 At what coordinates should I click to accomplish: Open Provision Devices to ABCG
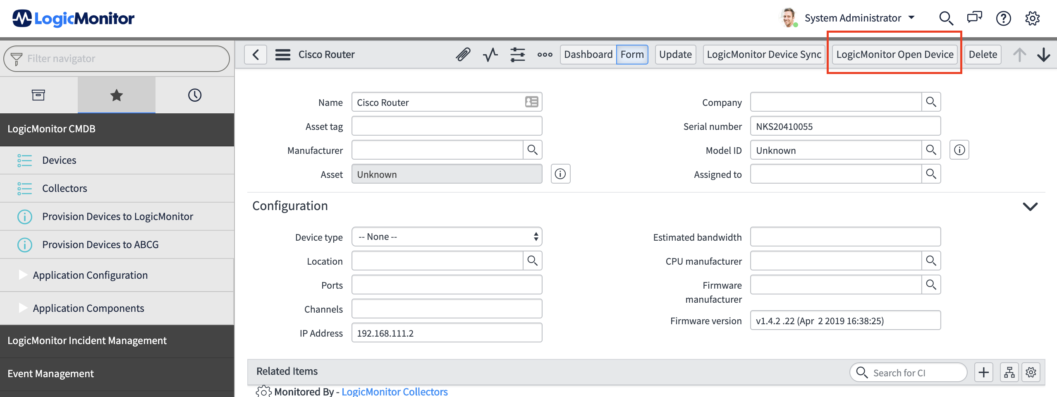tap(117, 244)
